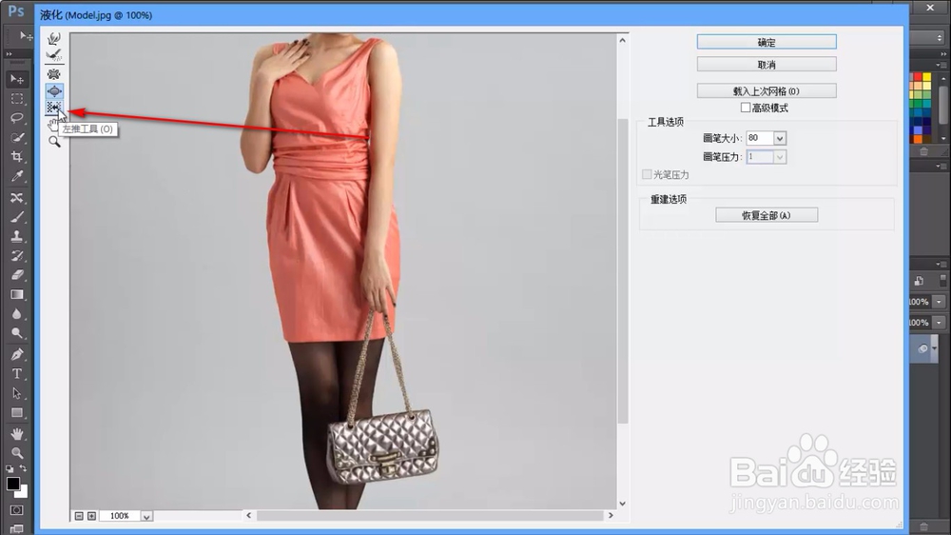Click preview scroll right arrow
The image size is (951, 535).
(x=611, y=516)
